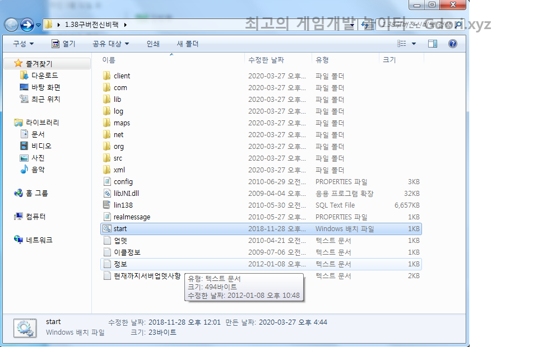Sort by the 수정한 날짜 column header
Screen dimensions: 538x347
(266, 60)
